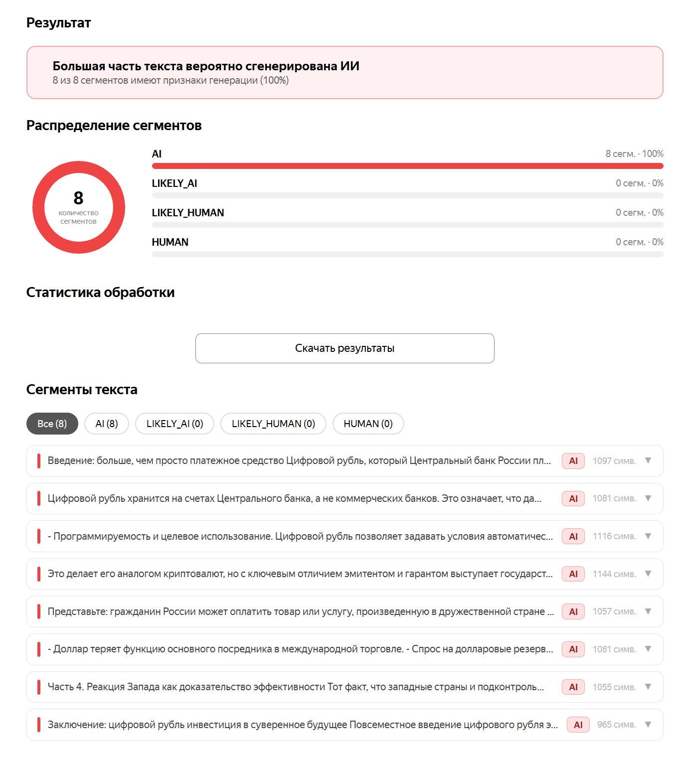Expand the 'Цифровой рубль хранится' segment arrow
680x758 pixels.
(x=648, y=498)
